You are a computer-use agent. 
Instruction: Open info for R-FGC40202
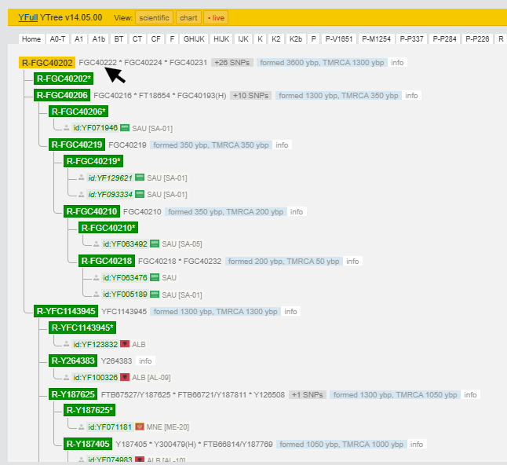[397, 63]
